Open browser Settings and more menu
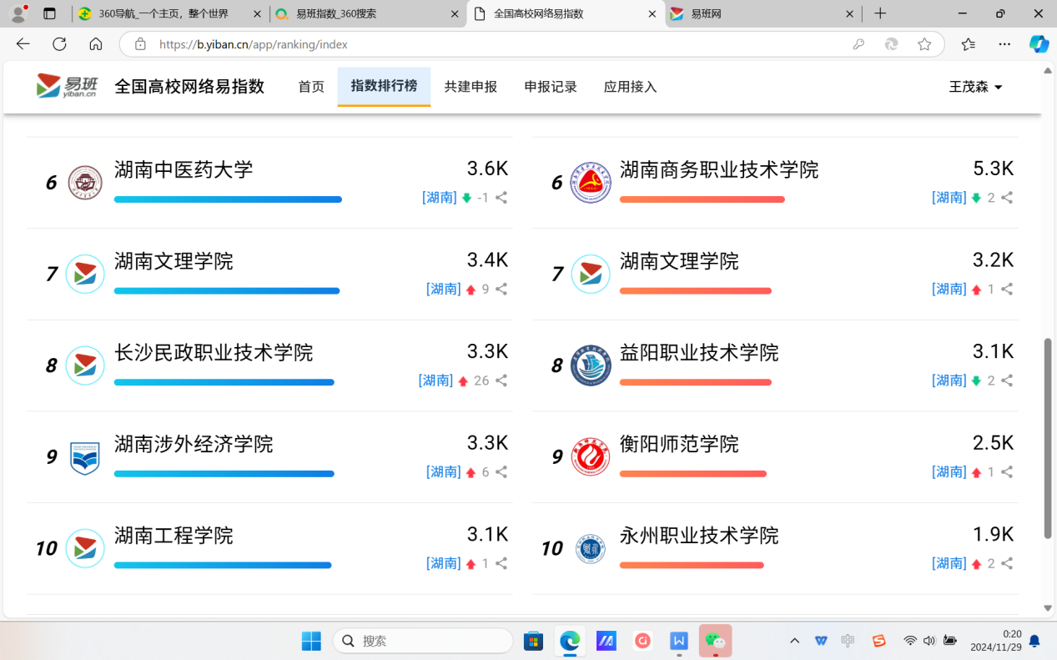The width and height of the screenshot is (1057, 660). click(x=1004, y=44)
